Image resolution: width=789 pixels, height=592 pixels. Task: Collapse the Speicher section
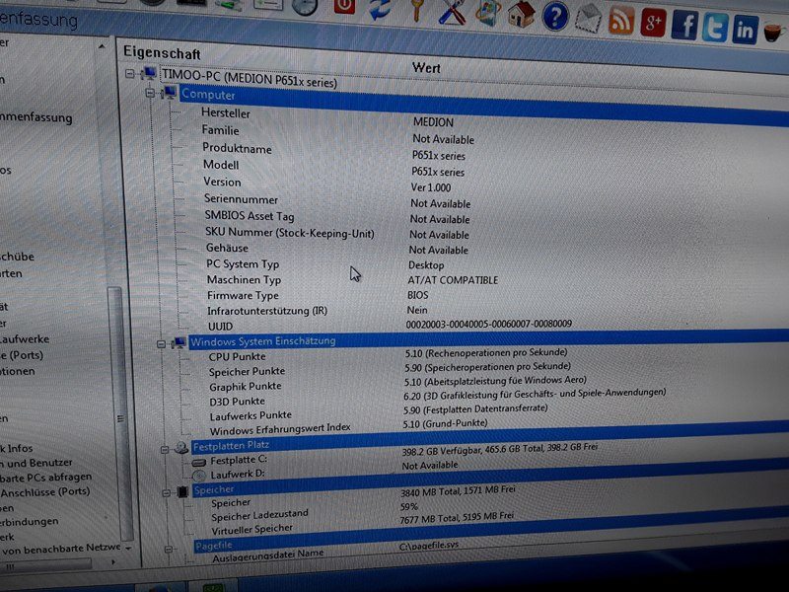coord(167,493)
